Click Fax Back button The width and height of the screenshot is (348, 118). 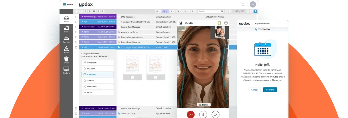98,69
